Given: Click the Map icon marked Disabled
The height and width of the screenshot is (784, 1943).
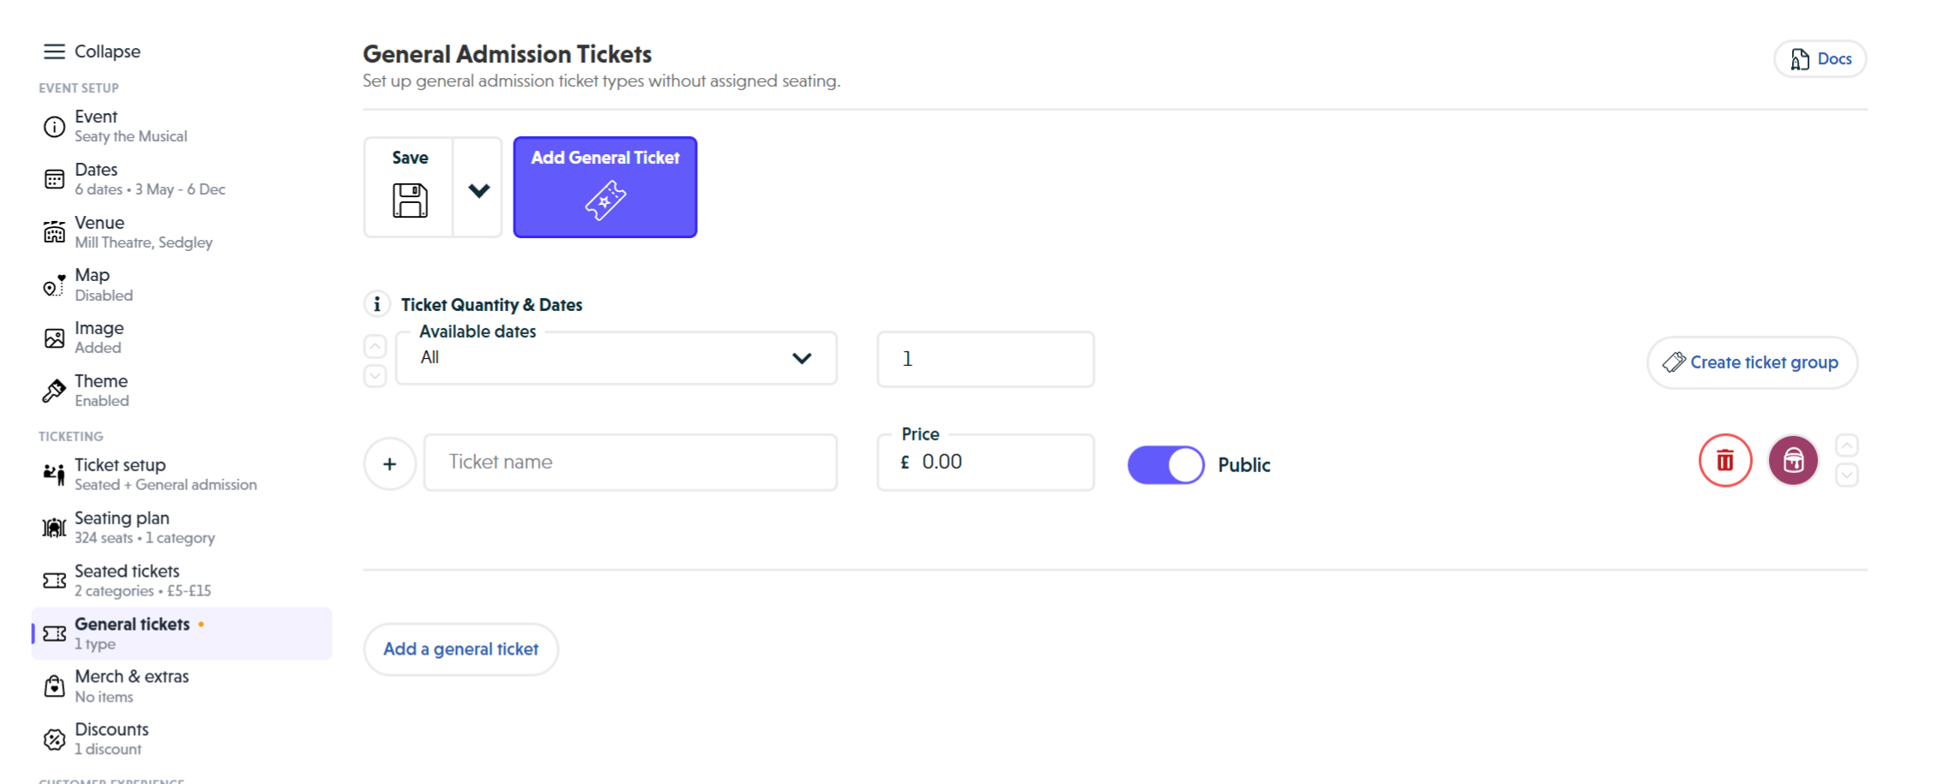Looking at the screenshot, I should 53,284.
